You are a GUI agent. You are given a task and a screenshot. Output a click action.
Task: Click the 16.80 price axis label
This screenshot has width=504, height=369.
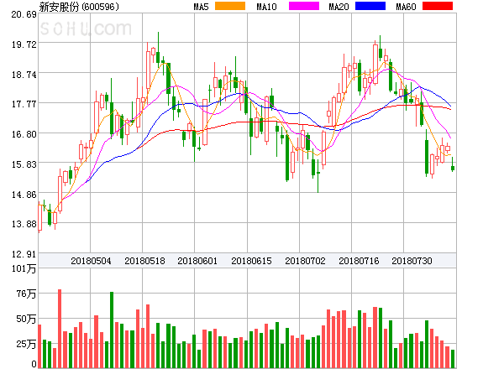click(x=24, y=134)
